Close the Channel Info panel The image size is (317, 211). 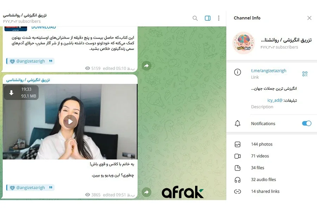[x=309, y=18]
